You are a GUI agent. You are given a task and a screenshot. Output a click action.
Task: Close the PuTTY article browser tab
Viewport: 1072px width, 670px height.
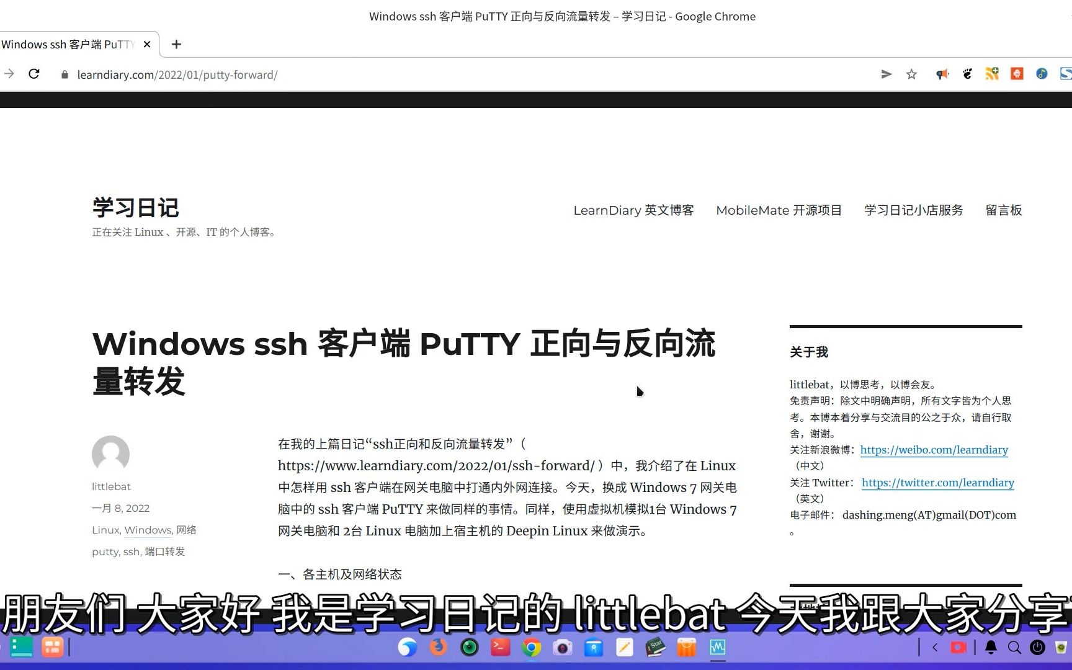[x=147, y=44]
